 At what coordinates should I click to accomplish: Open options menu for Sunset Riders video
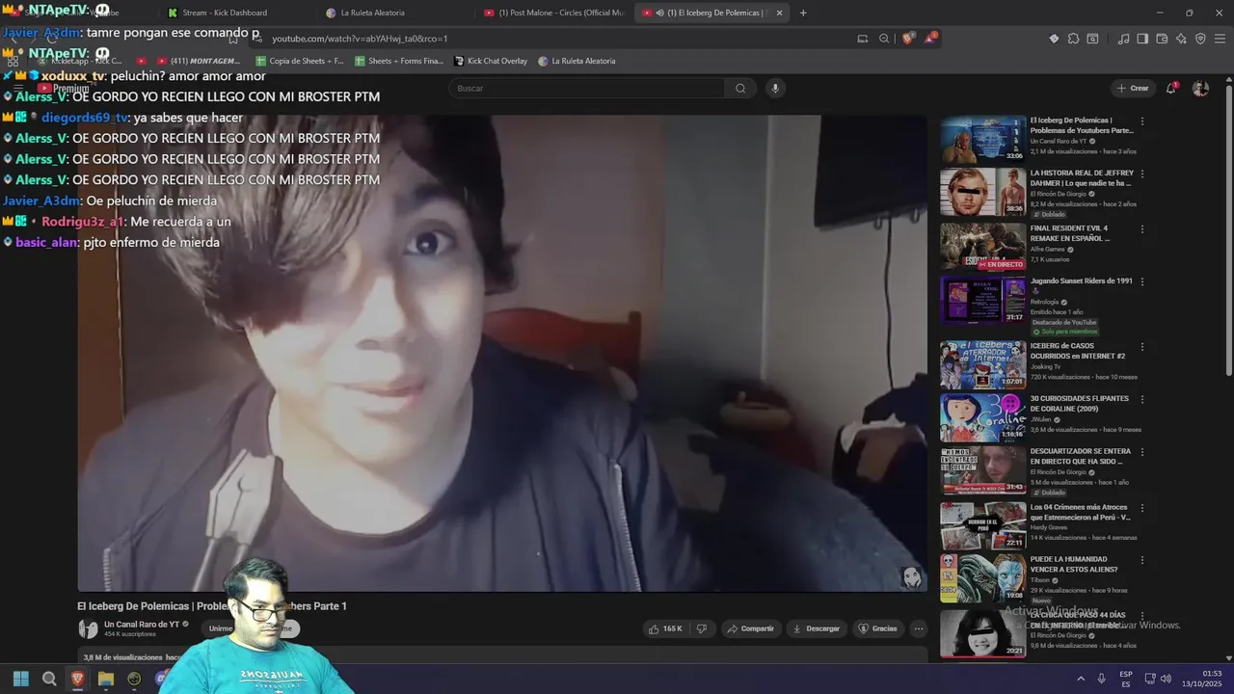(x=1142, y=282)
